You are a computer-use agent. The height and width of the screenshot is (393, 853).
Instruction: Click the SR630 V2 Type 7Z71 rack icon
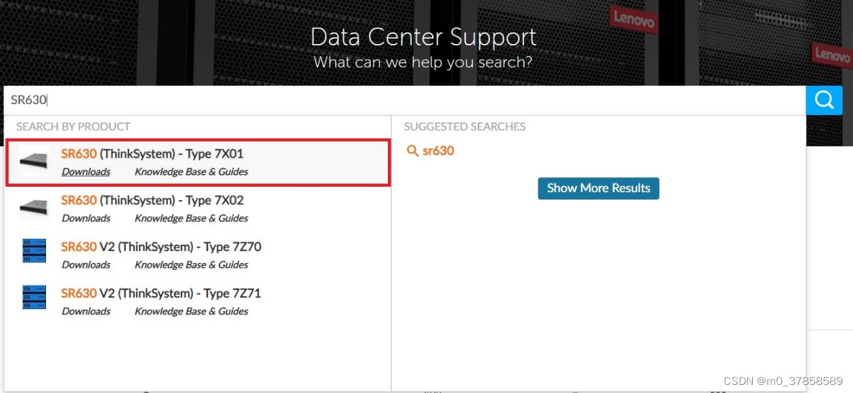click(34, 298)
